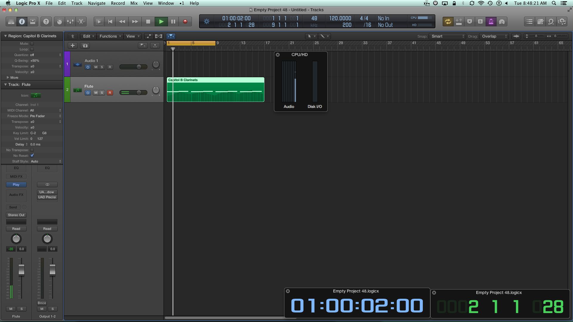
Task: Open the Record menu
Action: click(x=118, y=3)
